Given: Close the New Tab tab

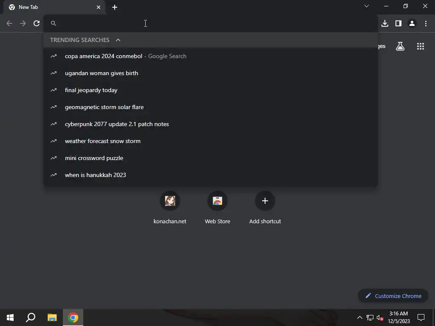Looking at the screenshot, I should [99, 7].
